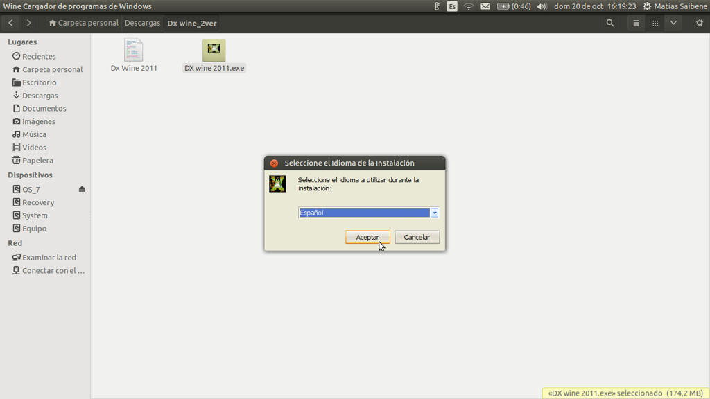
Task: Open the battery indicator (0:46)
Action: coord(514,6)
